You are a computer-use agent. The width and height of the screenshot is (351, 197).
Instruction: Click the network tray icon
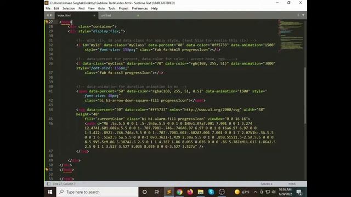pyautogui.click(x=268, y=192)
